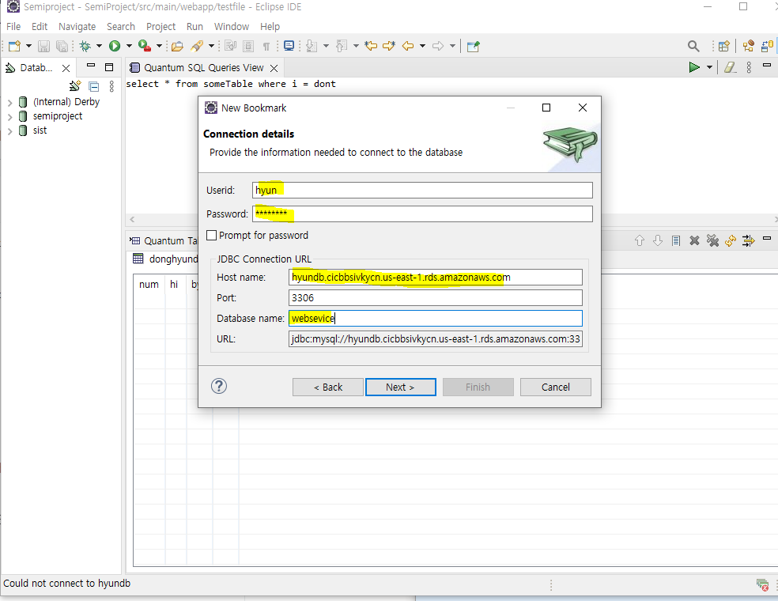This screenshot has width=778, height=601.
Task: Switch to Quantum DB perspective icon
Action: 768,46
